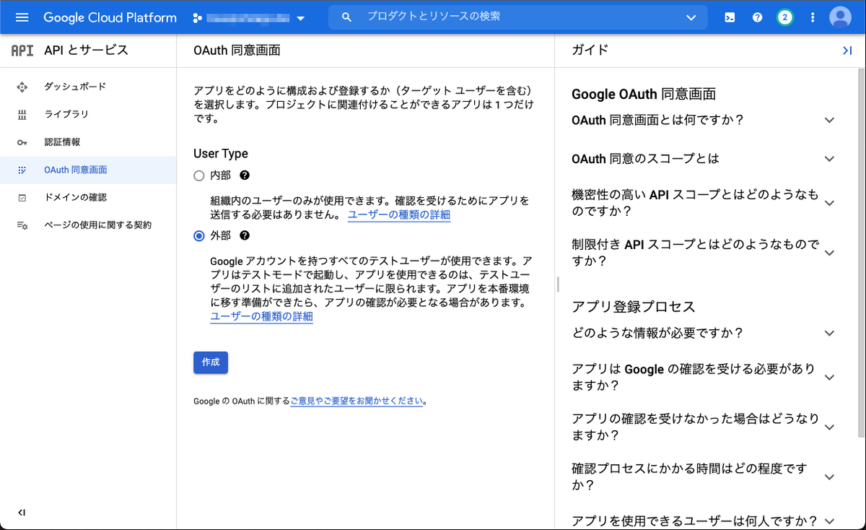The height and width of the screenshot is (530, 866).
Task: Show help tooltip next to 内部
Action: 245,175
